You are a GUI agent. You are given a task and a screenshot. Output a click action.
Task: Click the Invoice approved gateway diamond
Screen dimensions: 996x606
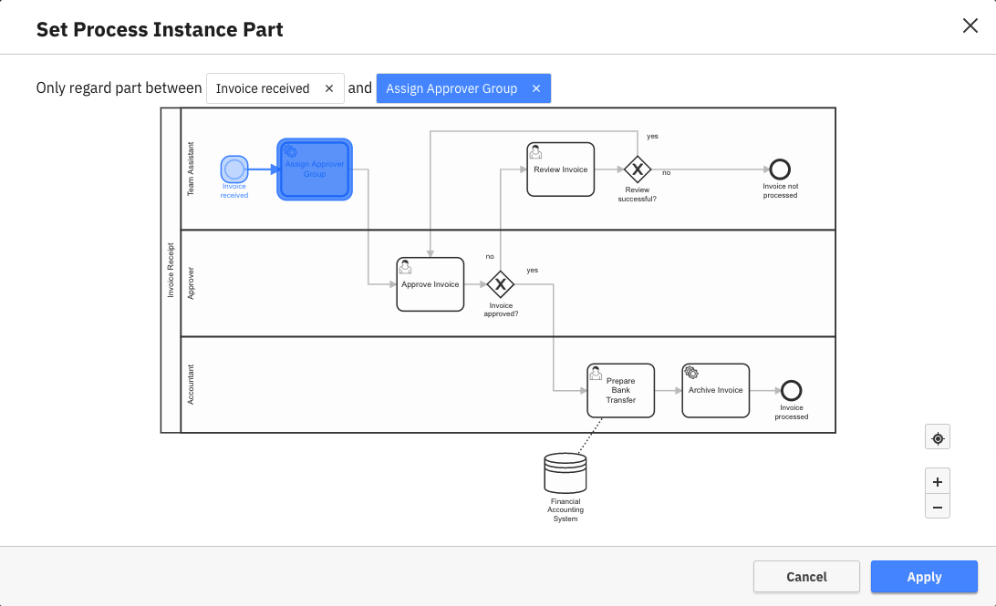tap(500, 284)
